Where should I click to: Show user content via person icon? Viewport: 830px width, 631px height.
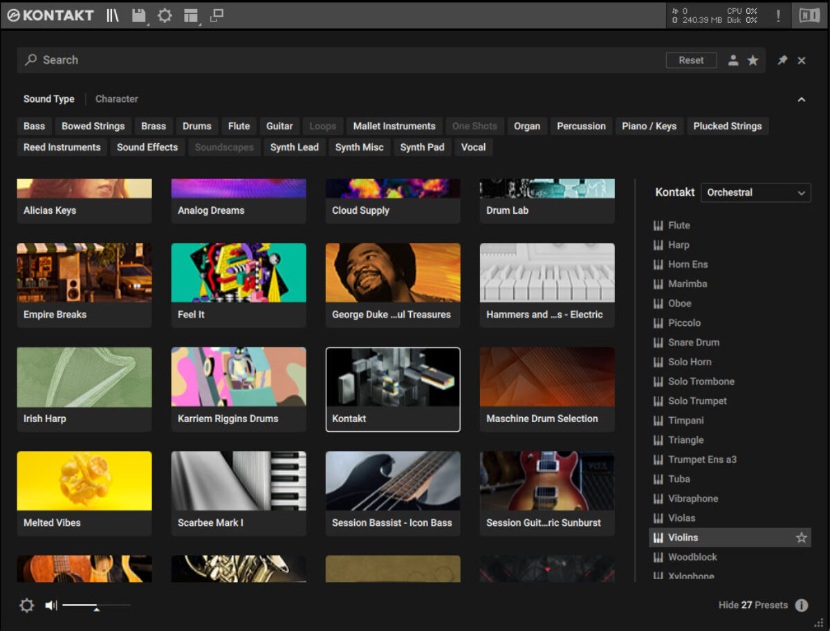coord(733,60)
